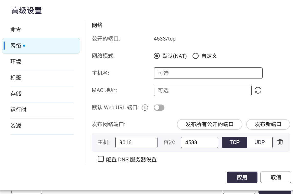Open the 网络 settings section
The height and width of the screenshot is (194, 293).
click(16, 46)
